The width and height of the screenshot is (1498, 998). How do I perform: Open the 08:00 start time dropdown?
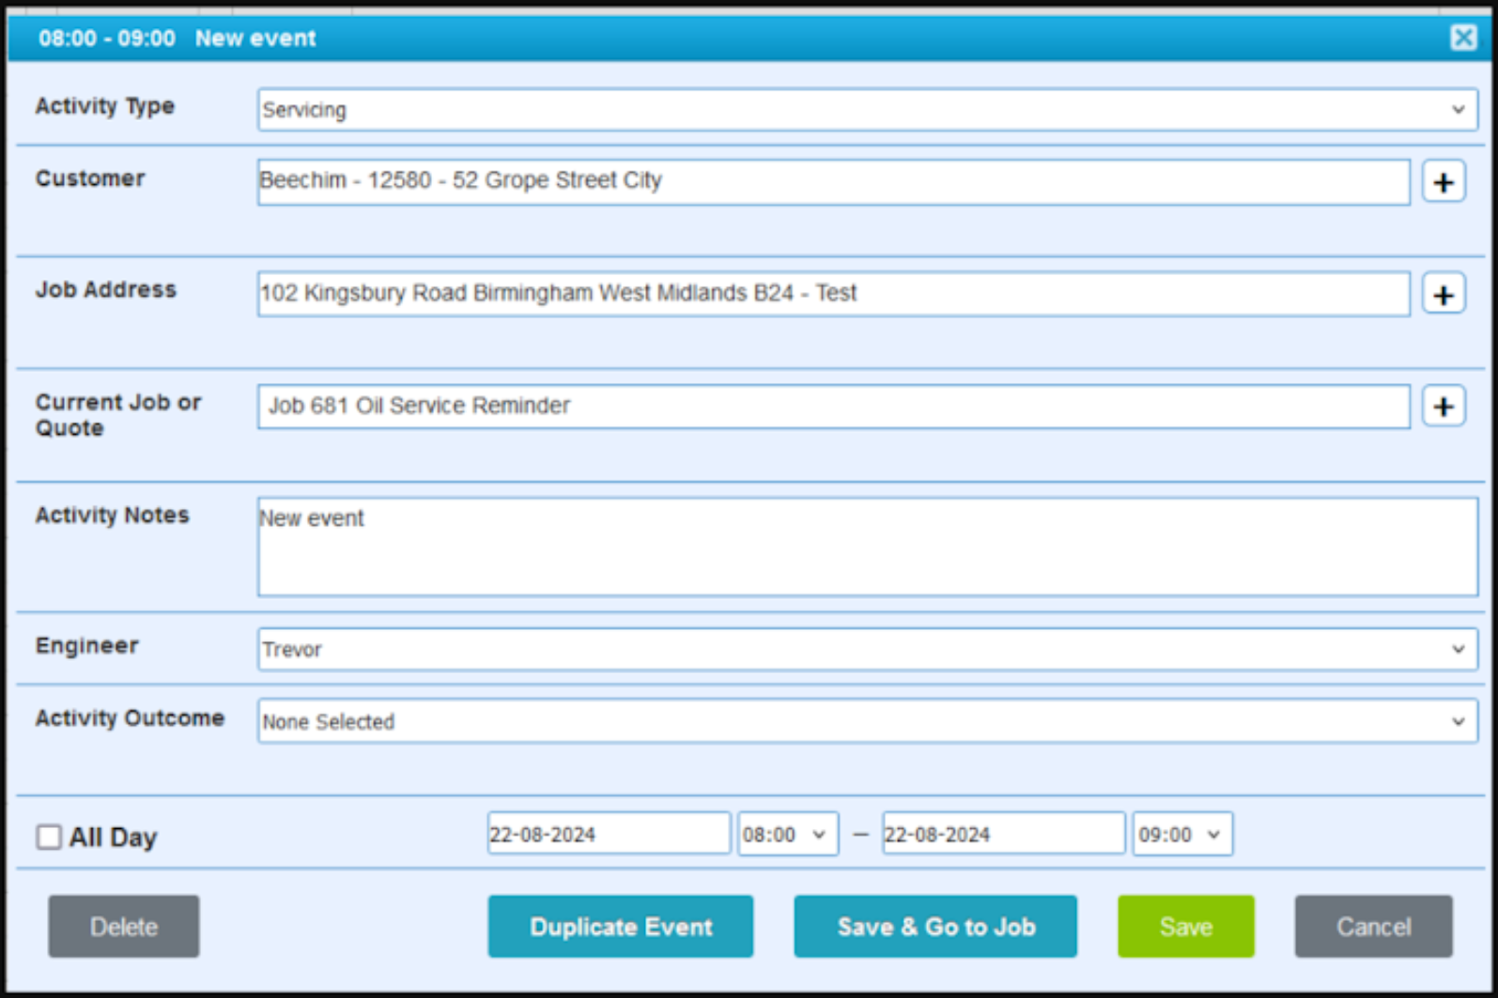[x=787, y=834]
